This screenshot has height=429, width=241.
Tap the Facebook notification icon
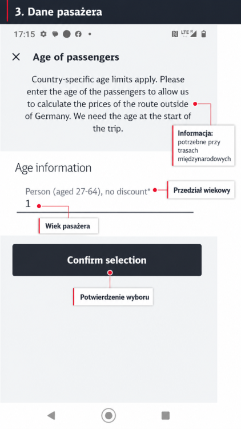[x=78, y=34]
